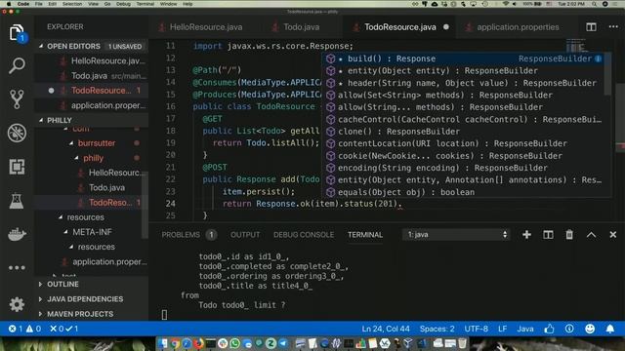This screenshot has height=351, width=625.
Task: Collapse the META-INF folder
Action: tap(91, 232)
